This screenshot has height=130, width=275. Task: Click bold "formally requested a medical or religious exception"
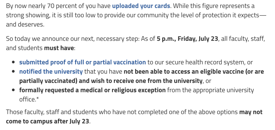tap(92, 90)
